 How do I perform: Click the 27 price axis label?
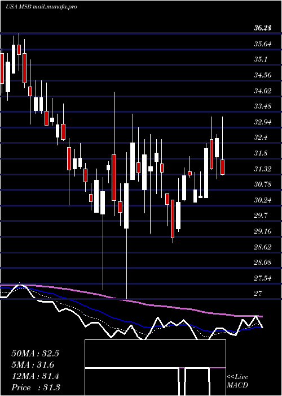pyautogui.click(x=258, y=294)
